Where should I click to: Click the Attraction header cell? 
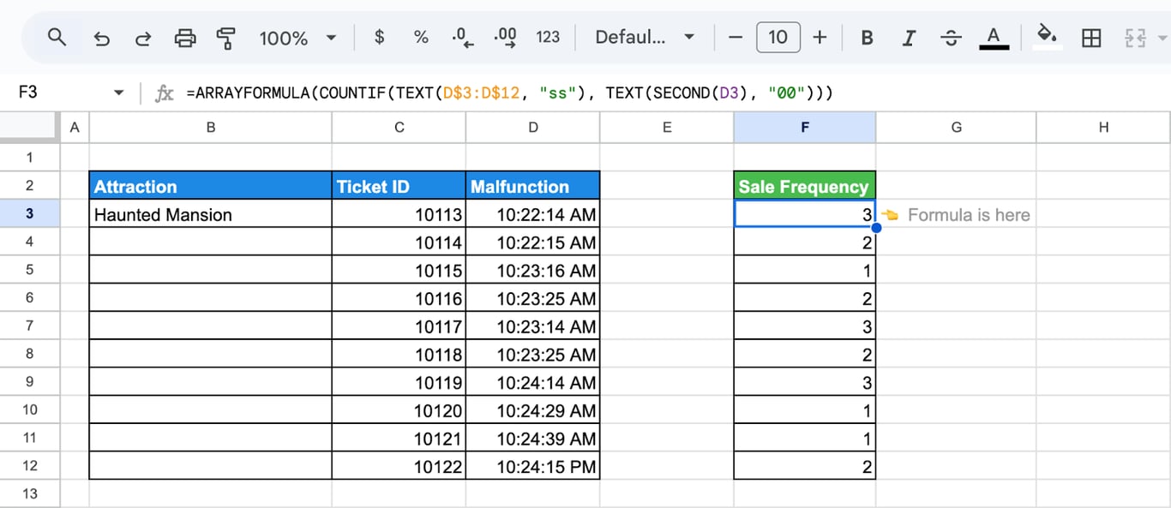click(x=211, y=186)
